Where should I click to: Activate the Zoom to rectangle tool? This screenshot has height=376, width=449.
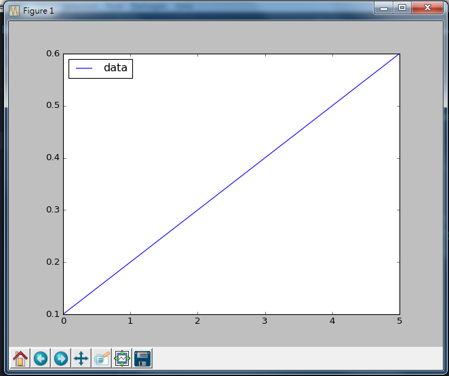click(101, 358)
